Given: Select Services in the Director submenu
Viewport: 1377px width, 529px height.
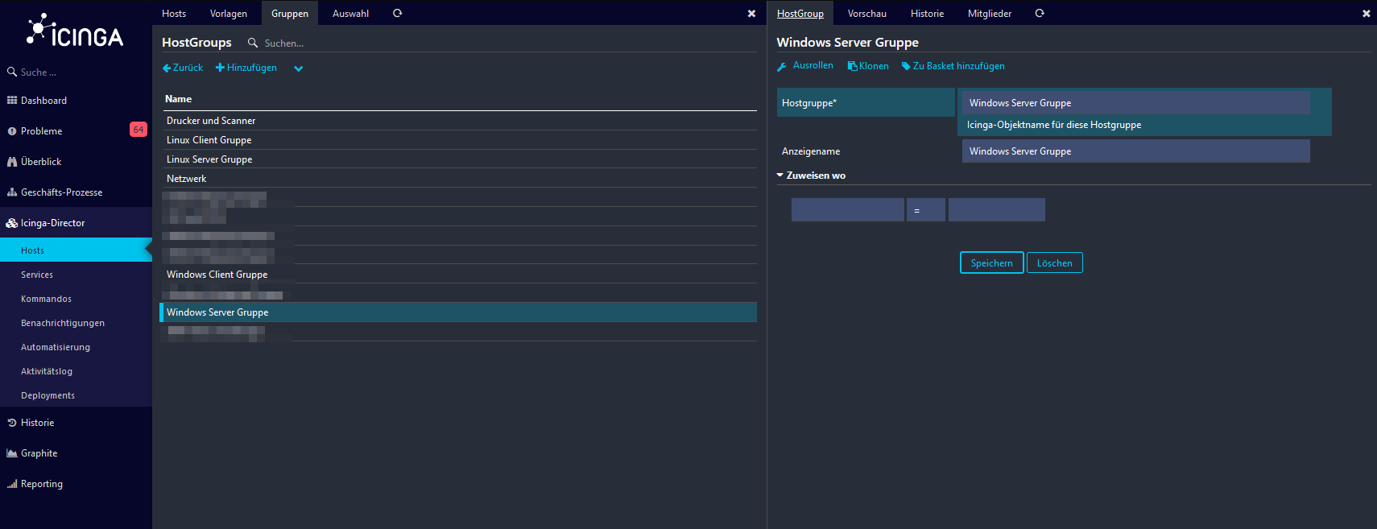Looking at the screenshot, I should (x=37, y=275).
